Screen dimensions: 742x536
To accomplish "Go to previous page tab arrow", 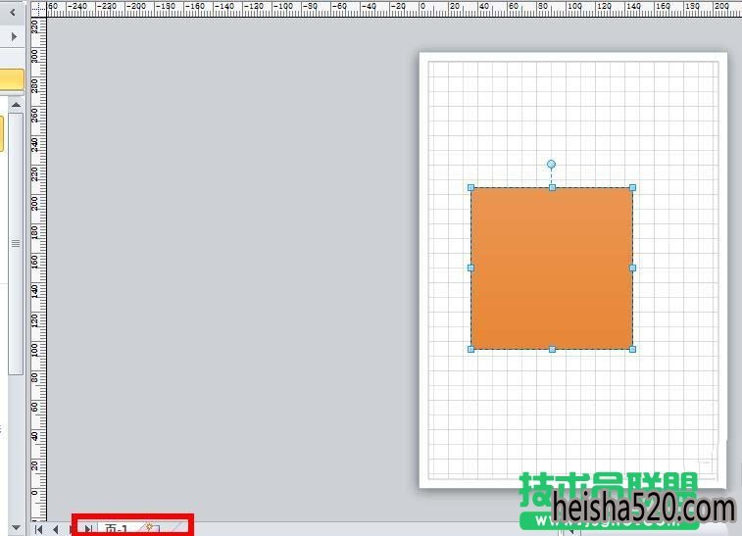I will (55, 529).
